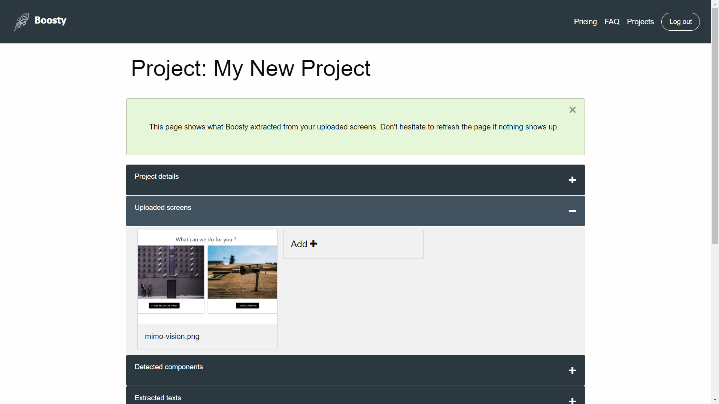Click plus icon on Extracted texts
The height and width of the screenshot is (404, 719).
tap(572, 400)
